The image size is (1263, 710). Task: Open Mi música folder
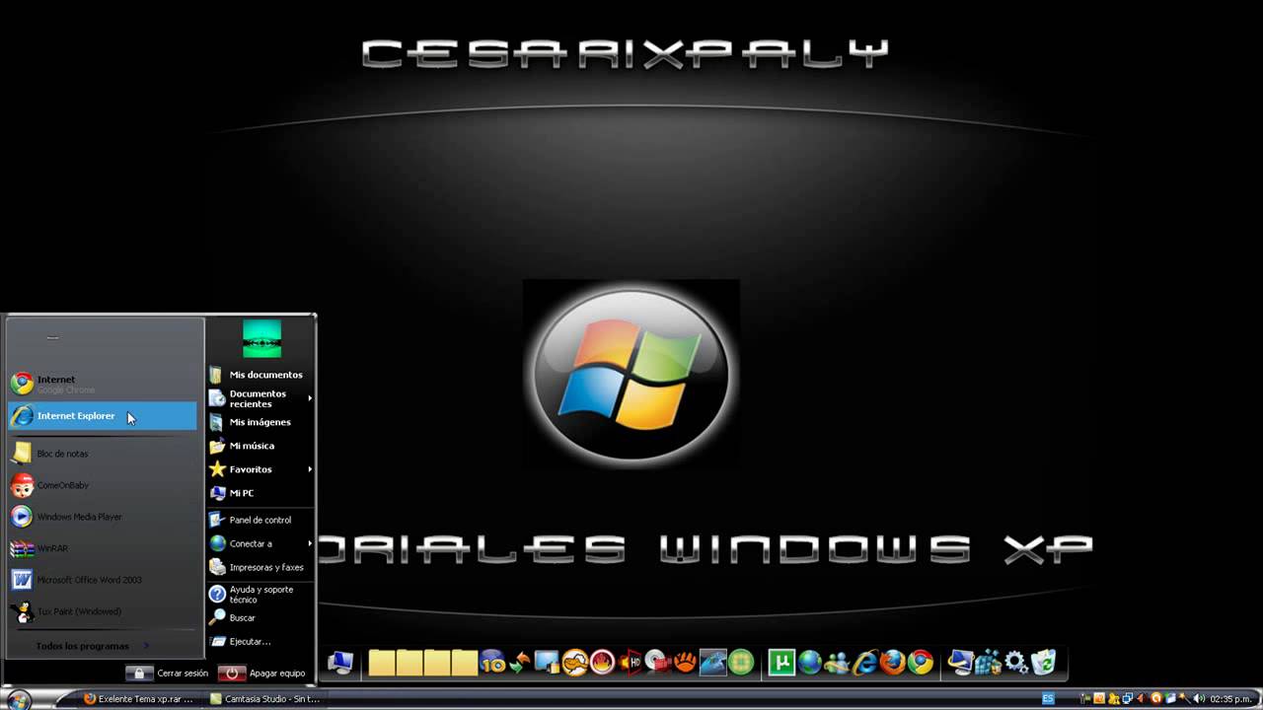coord(260,446)
